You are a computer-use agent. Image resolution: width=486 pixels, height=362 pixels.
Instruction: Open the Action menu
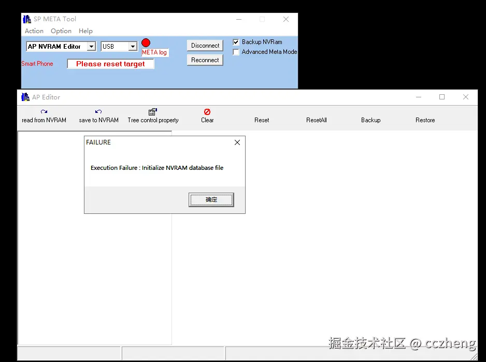click(34, 31)
